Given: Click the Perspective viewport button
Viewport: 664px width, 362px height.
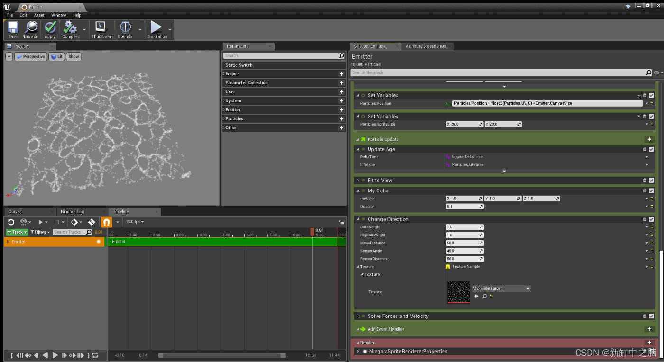Looking at the screenshot, I should (30, 56).
